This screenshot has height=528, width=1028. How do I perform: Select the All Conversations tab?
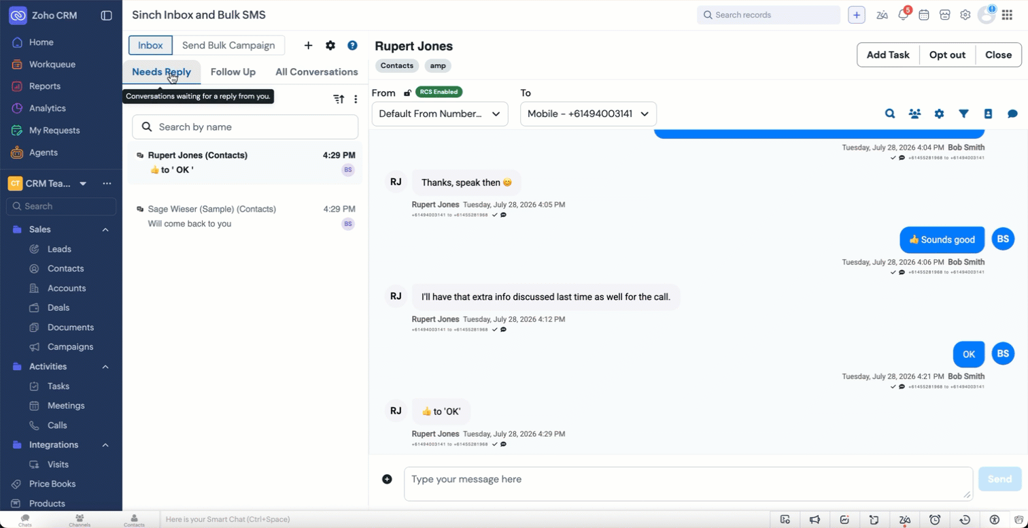(317, 72)
